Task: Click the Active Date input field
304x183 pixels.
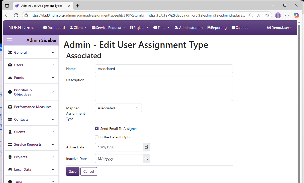Action: click(x=119, y=147)
